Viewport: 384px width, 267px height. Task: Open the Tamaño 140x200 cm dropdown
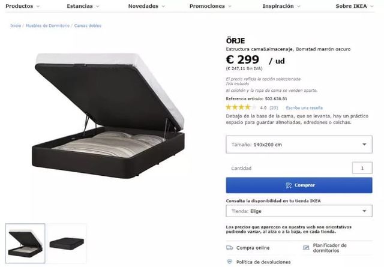point(299,145)
